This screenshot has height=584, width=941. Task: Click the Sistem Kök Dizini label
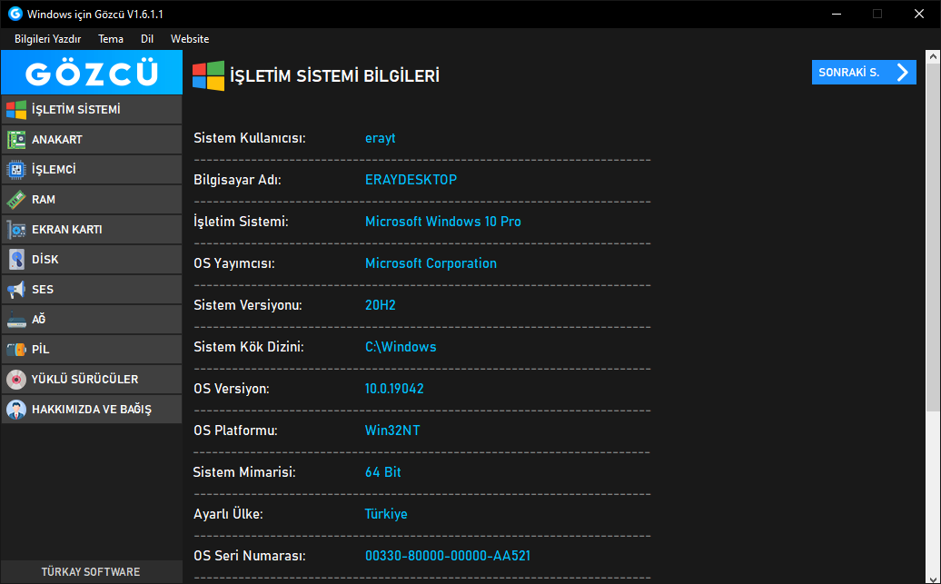click(249, 347)
